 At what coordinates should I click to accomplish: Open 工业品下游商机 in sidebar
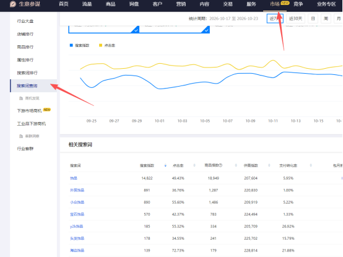tap(32, 124)
